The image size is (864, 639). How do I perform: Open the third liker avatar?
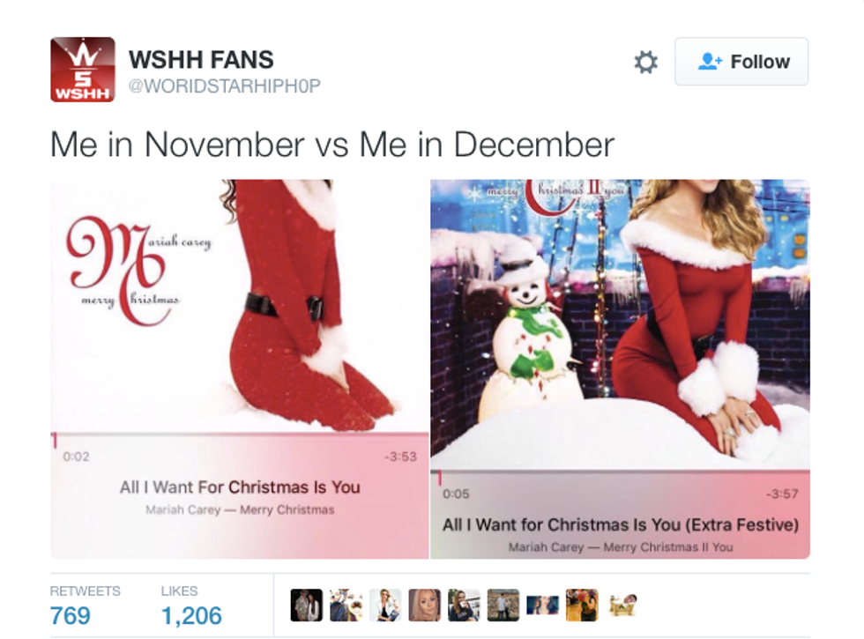(x=385, y=605)
